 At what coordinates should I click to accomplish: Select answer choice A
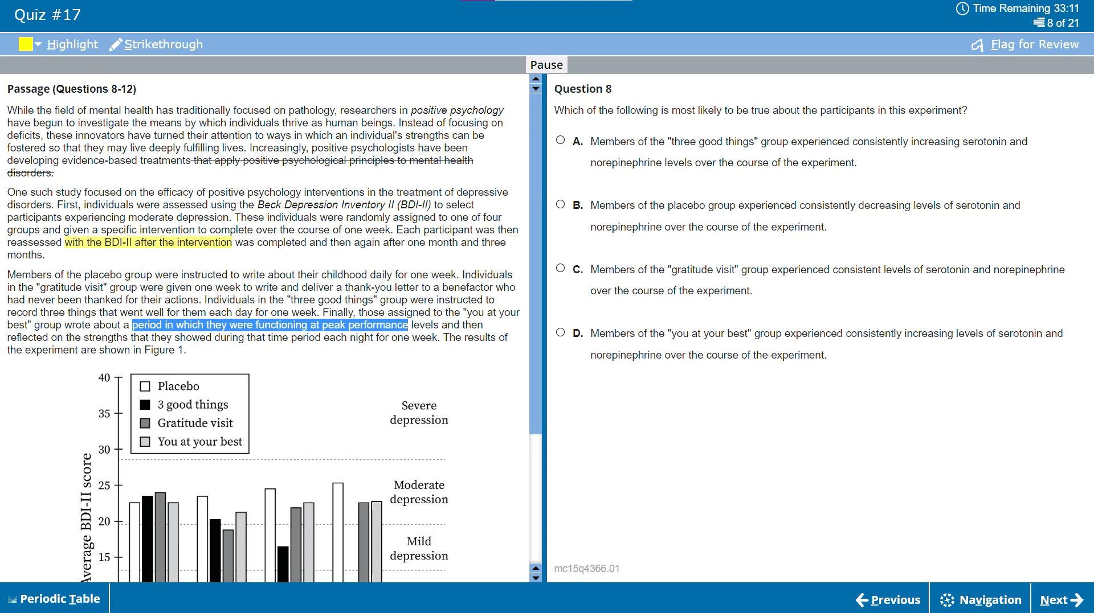(x=560, y=139)
